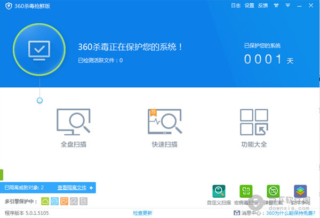Launch 宏病毒扫描 macro virus scan
Viewport: 320px width, 218px height.
pos(246,195)
